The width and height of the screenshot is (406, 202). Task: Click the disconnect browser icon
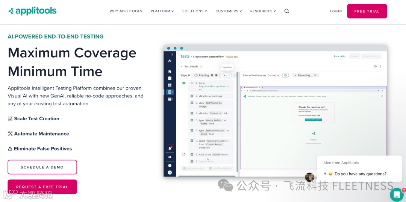click(285, 75)
